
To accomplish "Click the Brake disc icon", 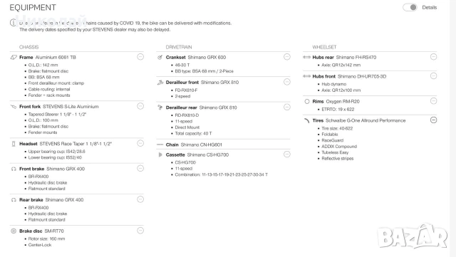I will coord(14,231).
